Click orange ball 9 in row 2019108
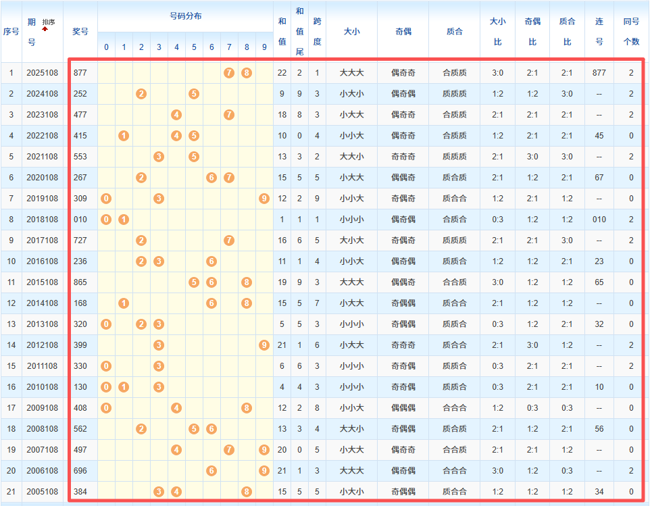 [x=264, y=199]
